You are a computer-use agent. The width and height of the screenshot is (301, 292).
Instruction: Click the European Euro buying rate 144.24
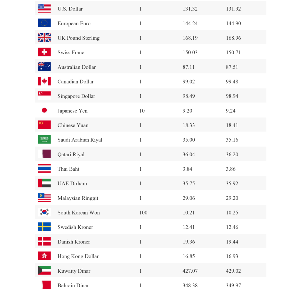[190, 24]
